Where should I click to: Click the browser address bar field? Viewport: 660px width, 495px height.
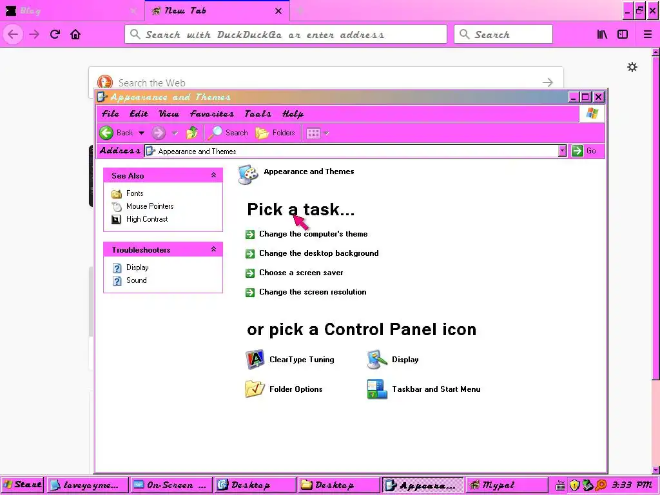pos(286,34)
